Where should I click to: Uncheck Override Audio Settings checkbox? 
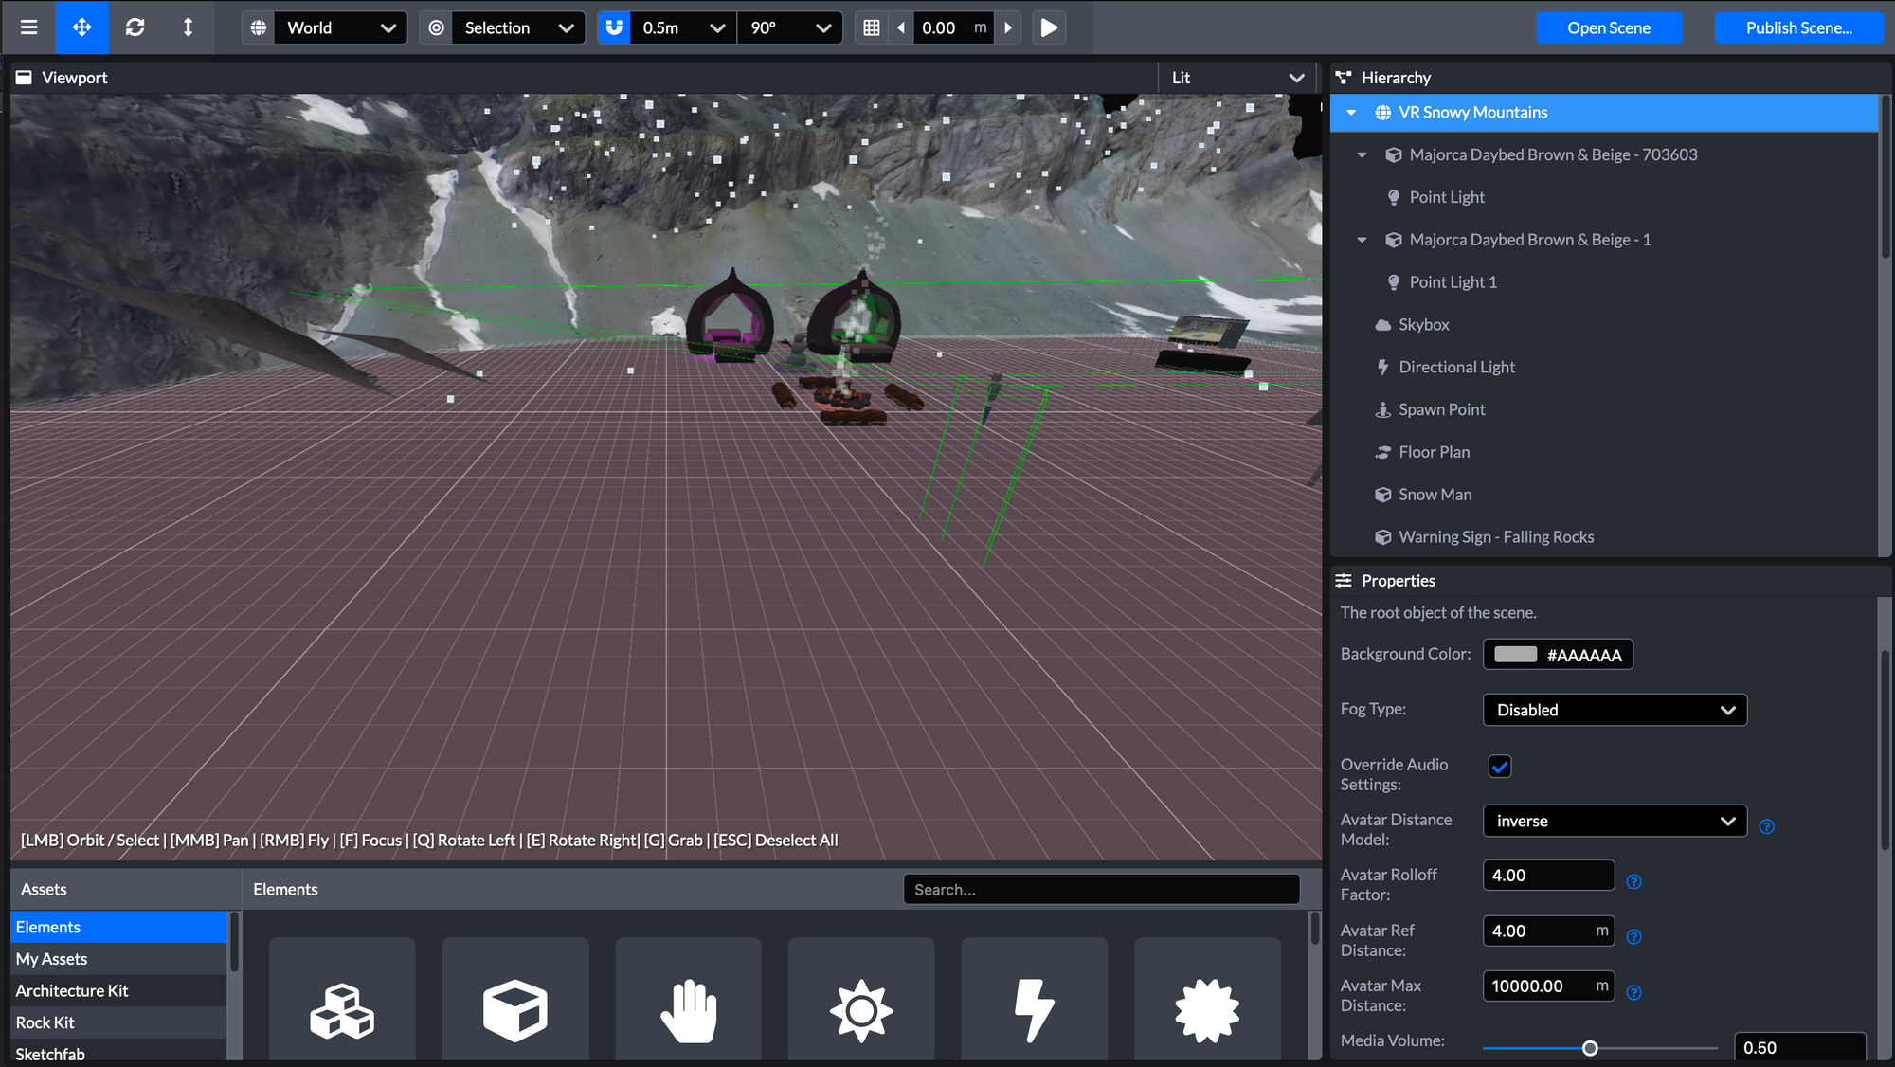click(x=1499, y=766)
